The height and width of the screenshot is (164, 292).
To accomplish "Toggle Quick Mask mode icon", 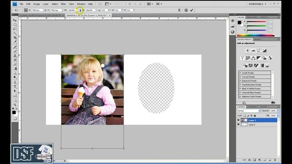I will 15,118.
